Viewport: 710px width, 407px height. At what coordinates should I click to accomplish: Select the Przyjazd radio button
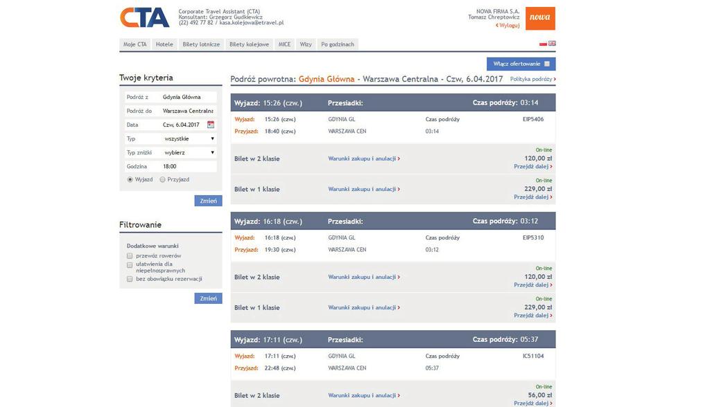(162, 179)
